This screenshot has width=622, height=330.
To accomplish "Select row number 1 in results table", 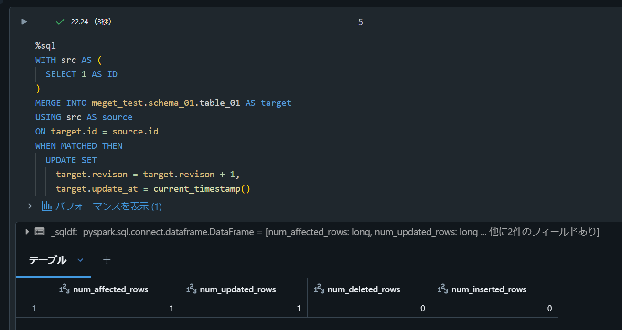I will [34, 309].
